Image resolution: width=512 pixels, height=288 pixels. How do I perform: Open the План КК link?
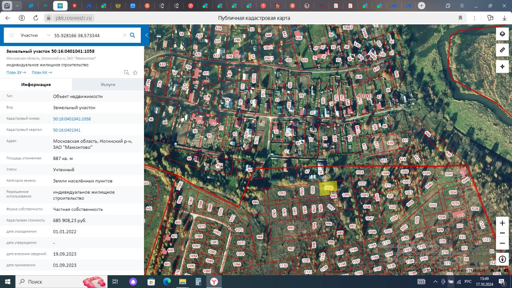coord(42,72)
